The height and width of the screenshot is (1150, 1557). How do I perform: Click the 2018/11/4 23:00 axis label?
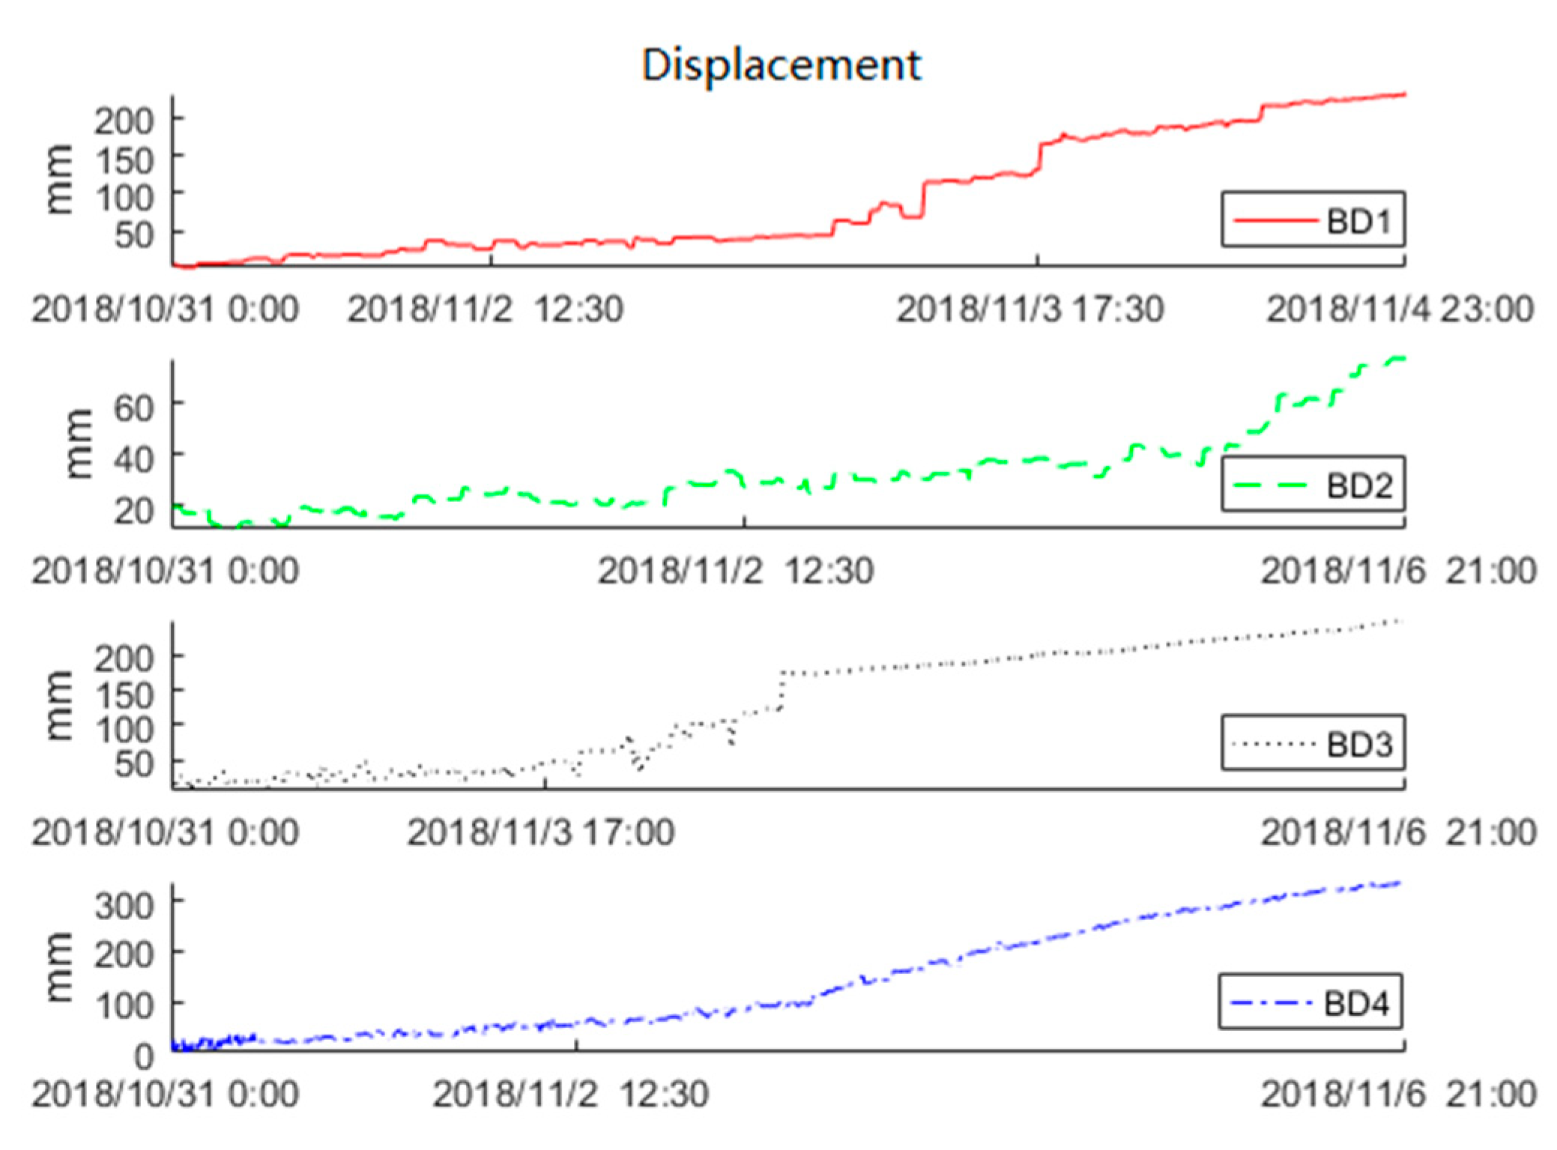pyautogui.click(x=1400, y=309)
